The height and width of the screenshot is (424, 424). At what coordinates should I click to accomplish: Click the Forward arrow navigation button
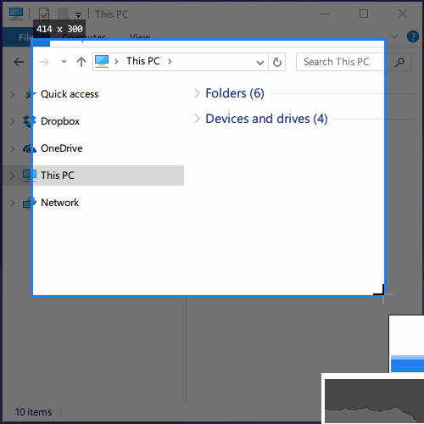[x=44, y=62]
